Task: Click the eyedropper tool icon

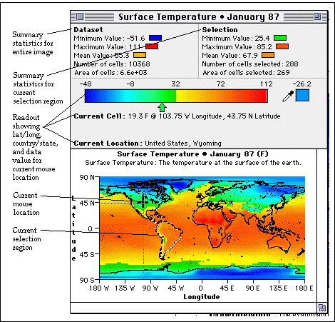Action: pos(288,96)
